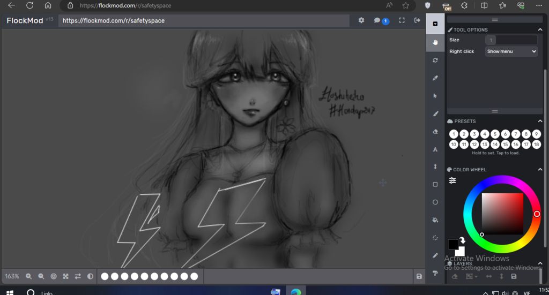Select last white dot in bottom bar

(194, 276)
